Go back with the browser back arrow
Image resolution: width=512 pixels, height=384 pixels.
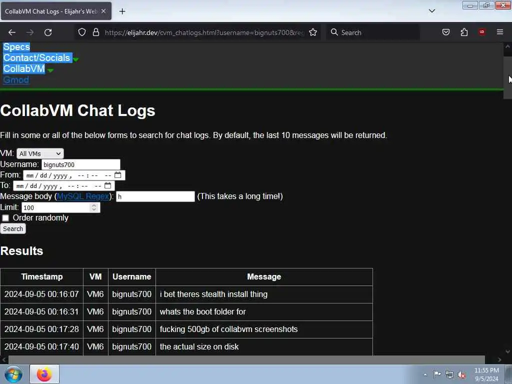pos(12,32)
